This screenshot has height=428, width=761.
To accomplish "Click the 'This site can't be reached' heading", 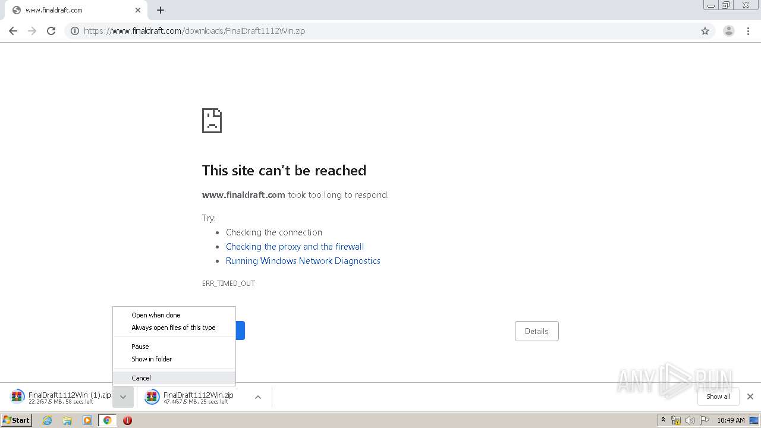I will (x=284, y=171).
